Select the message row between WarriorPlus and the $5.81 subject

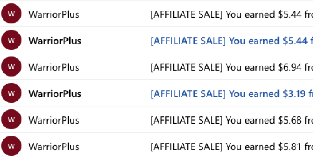click(x=156, y=146)
